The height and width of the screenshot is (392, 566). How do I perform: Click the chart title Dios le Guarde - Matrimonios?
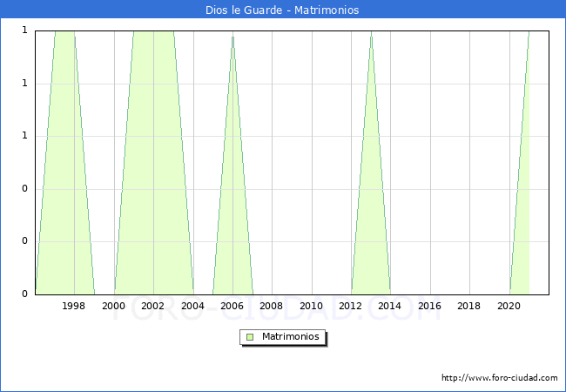[283, 10]
